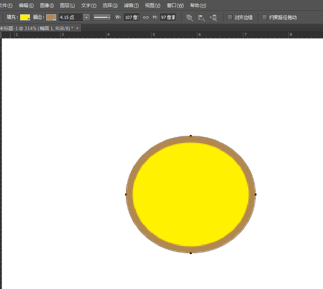The width and height of the screenshot is (323, 289).
Task: Enable the 约束路径拖动 checkbox
Action: [264, 17]
